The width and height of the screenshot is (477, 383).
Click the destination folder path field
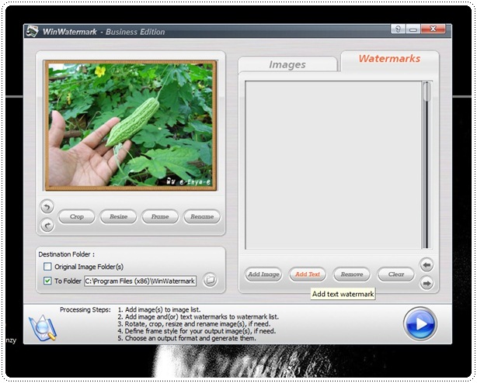(141, 281)
